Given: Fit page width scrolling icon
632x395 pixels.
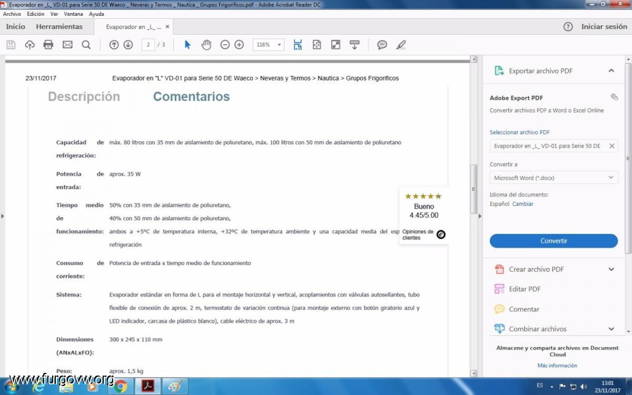Looking at the screenshot, I should (298, 45).
